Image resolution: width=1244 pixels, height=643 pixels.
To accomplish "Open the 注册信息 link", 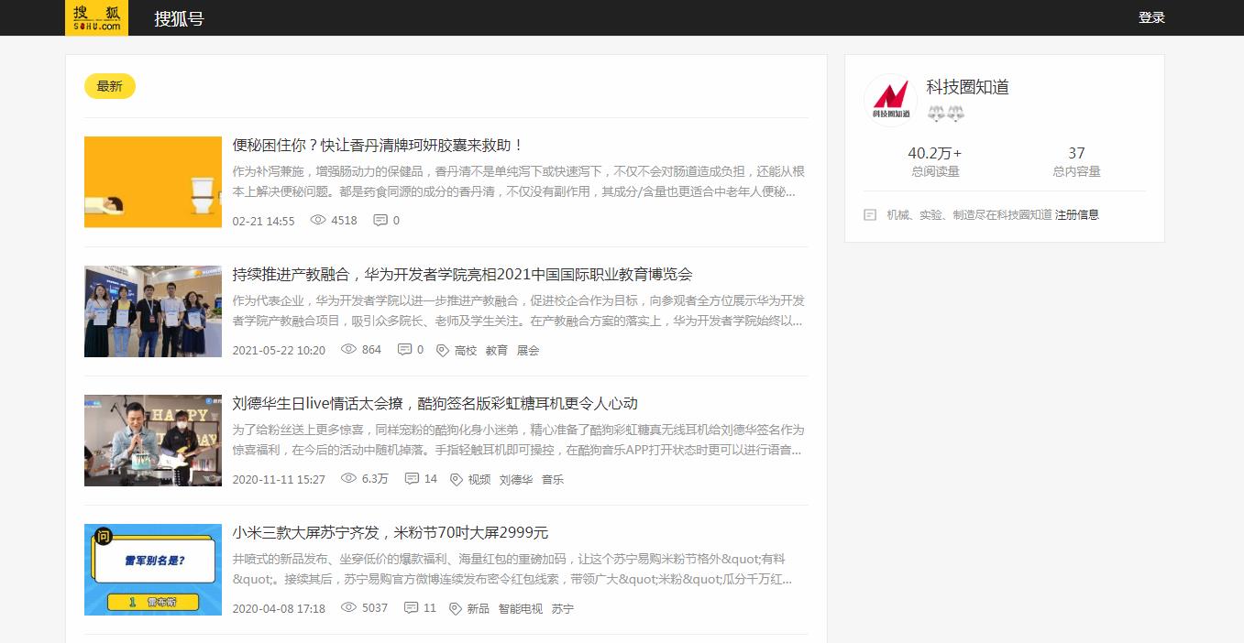I will click(1077, 214).
